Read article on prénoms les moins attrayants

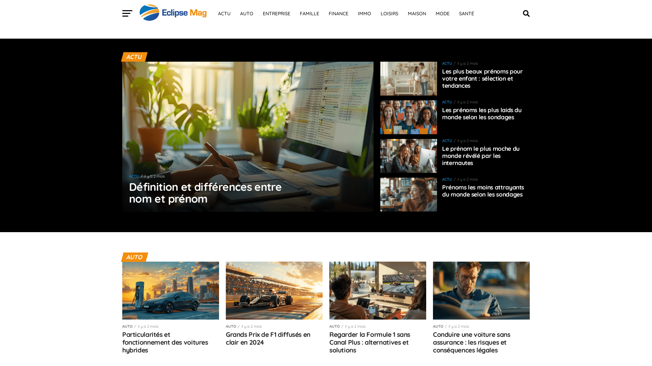(483, 191)
